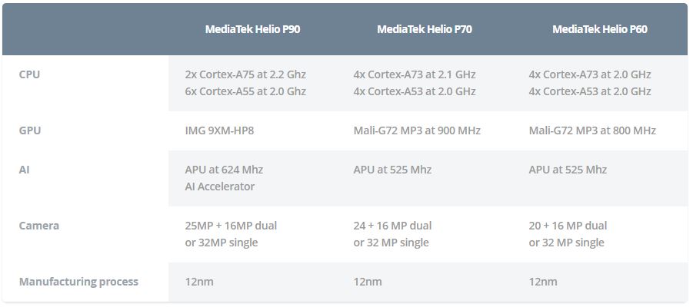Click the 6x Cortex-A55 at 2.0 Ghz text
This screenshot has height=307, width=693.
pos(245,91)
